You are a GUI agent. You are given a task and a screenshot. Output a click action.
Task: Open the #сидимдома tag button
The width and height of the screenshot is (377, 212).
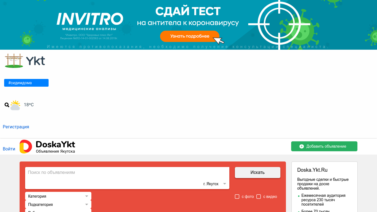click(x=26, y=83)
